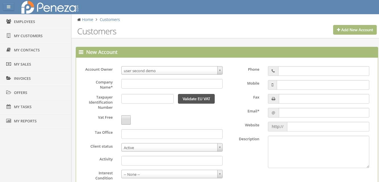
Task: Click the Validate EU VAT button
Action: pyautogui.click(x=196, y=99)
